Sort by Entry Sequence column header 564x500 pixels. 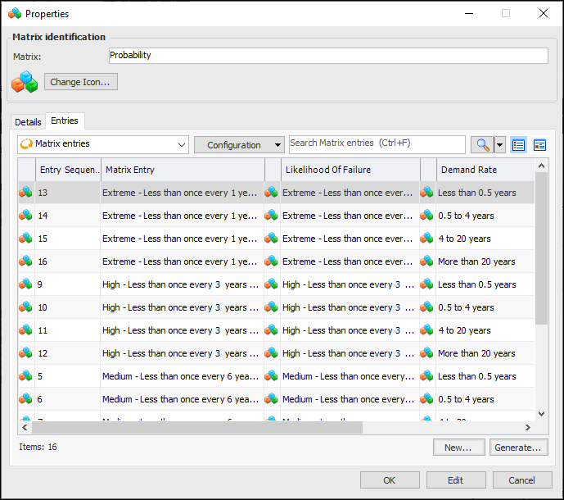click(68, 170)
